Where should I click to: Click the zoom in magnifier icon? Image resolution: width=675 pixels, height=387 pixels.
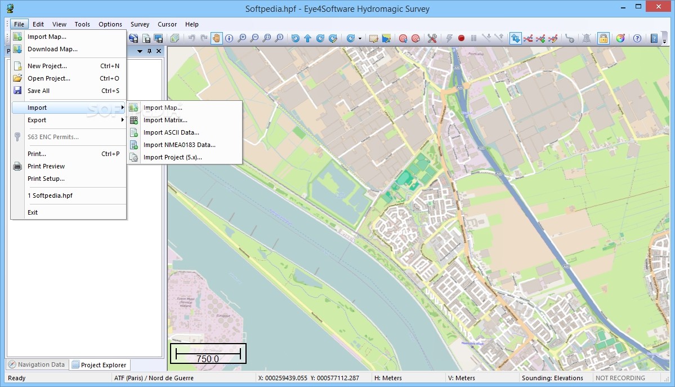[x=242, y=38]
